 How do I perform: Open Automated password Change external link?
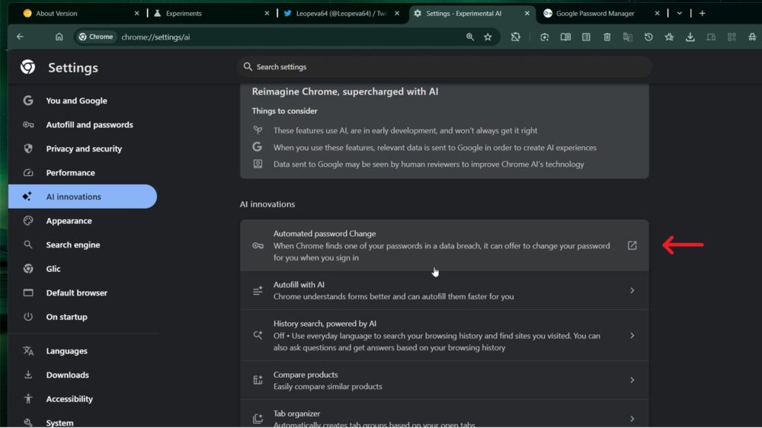coord(632,245)
